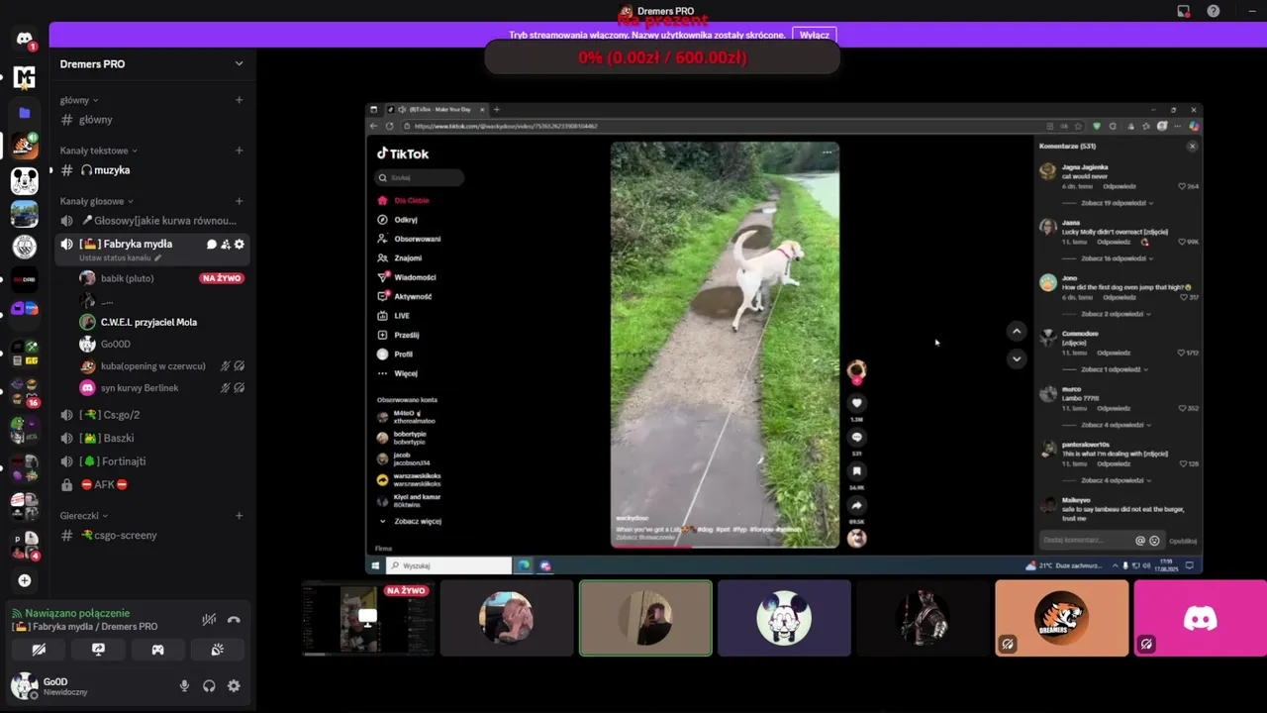Collapse the Kanały tekstowe category
1267x713 pixels.
pos(98,151)
